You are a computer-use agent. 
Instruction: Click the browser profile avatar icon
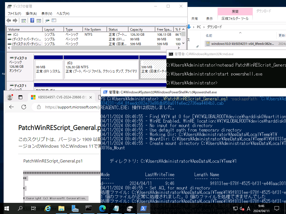point(9,97)
